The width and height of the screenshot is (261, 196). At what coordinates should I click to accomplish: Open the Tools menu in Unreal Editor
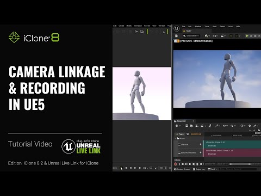tap(207, 27)
